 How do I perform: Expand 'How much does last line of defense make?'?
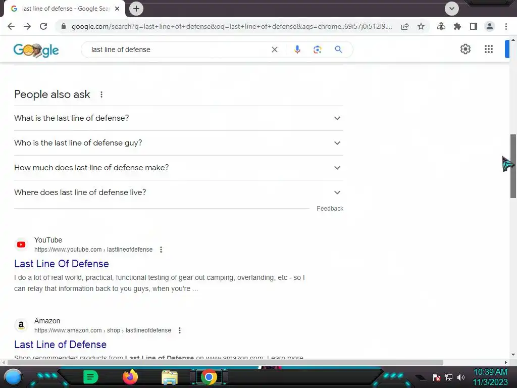coord(179,168)
